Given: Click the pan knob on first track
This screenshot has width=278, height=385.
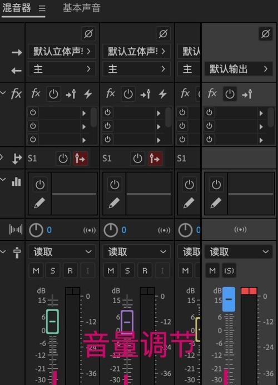Looking at the screenshot, I should (x=36, y=230).
